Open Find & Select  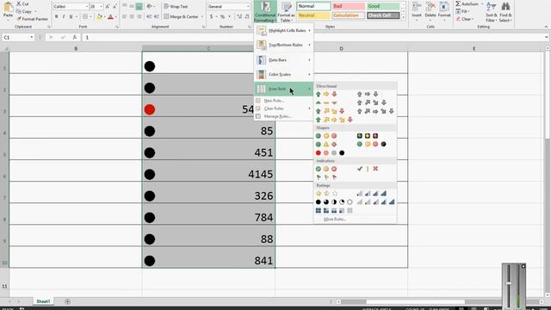pos(505,12)
